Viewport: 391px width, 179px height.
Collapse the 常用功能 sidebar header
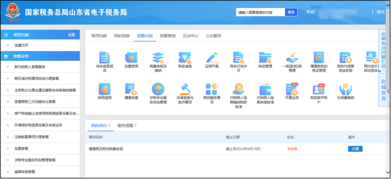40,35
